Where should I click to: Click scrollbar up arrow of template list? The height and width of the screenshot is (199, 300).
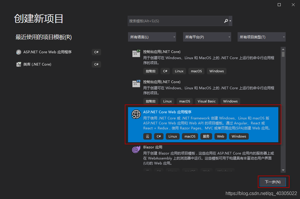[283, 49]
